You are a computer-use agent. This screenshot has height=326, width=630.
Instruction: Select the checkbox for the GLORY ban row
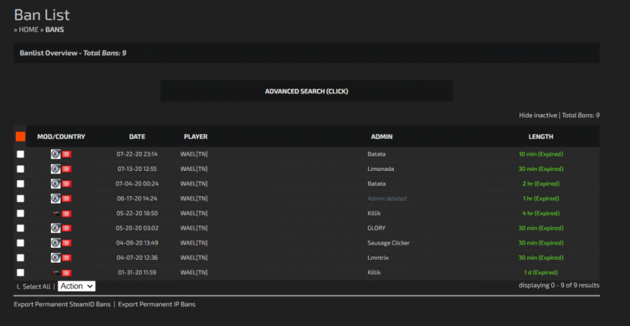(x=20, y=228)
